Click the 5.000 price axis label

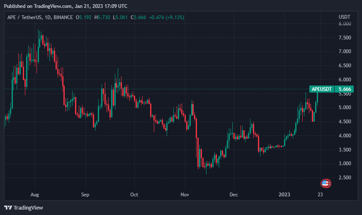pos(345,107)
